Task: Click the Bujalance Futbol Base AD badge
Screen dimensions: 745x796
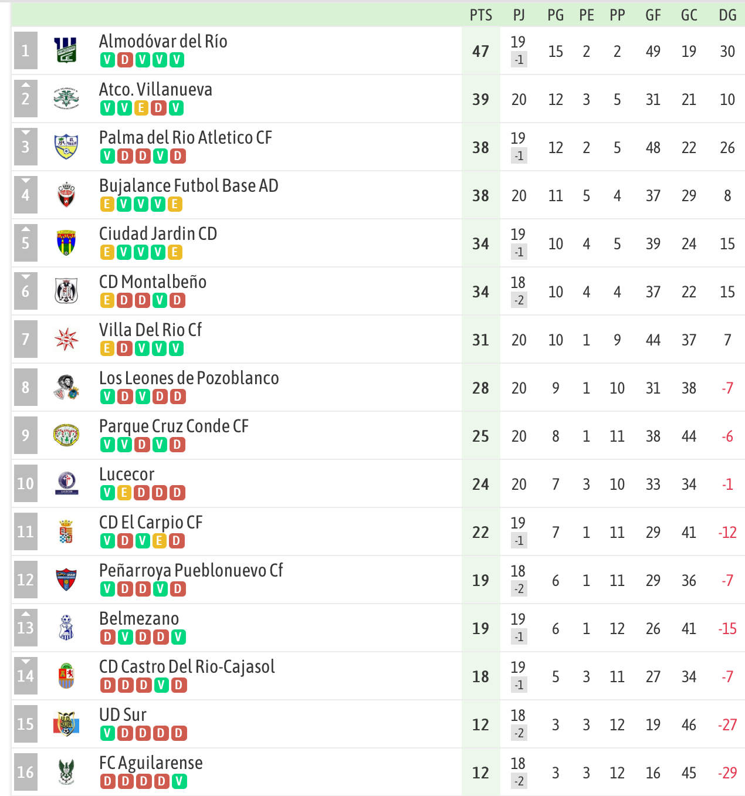Action: click(66, 195)
